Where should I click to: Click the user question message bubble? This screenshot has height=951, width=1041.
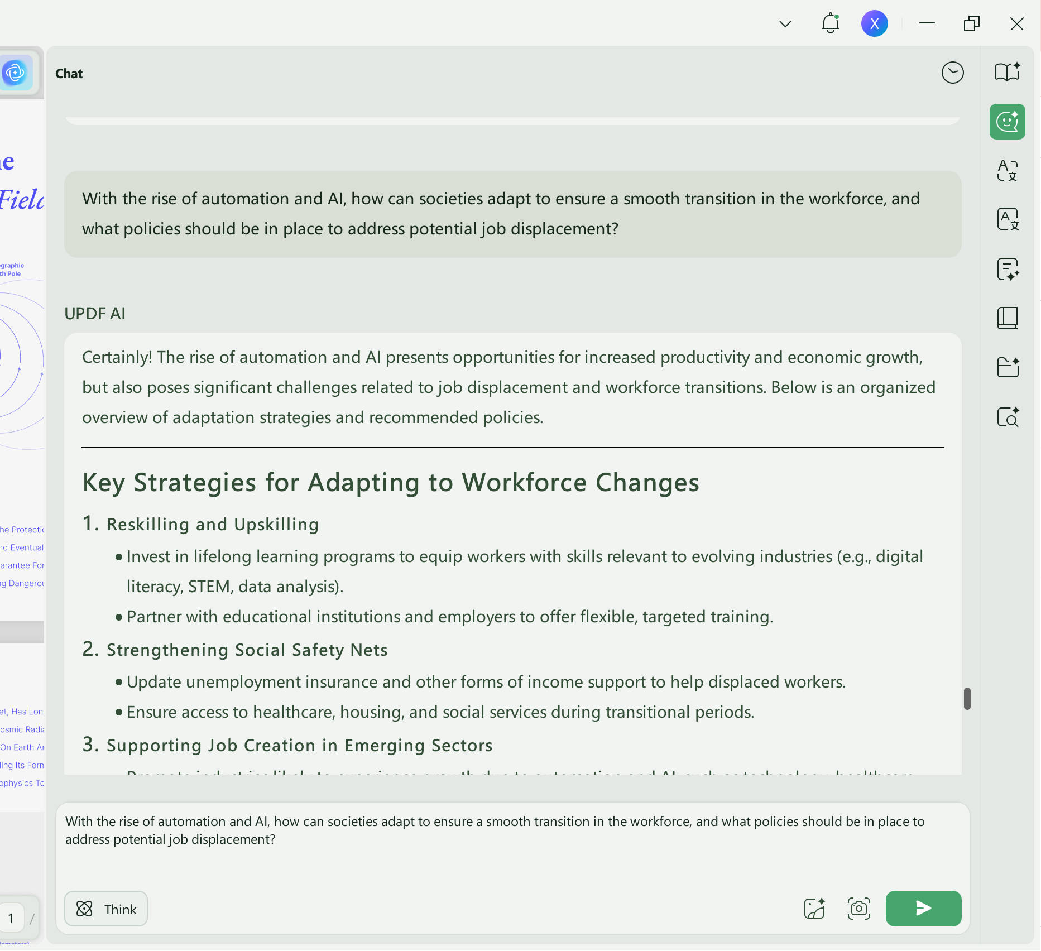(512, 214)
